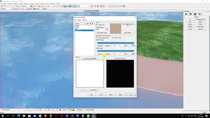Activate the Move tool in main toolbar
The height and width of the screenshot is (118, 210).
coord(34,6)
